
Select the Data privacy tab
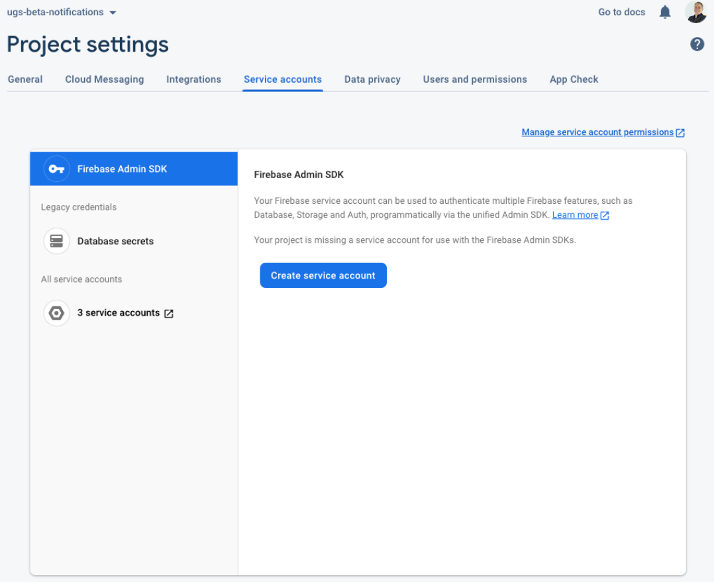tap(372, 79)
